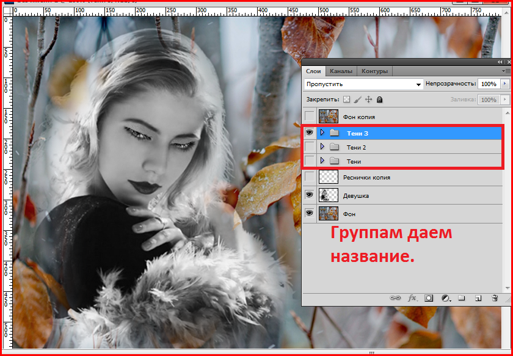Click folder icon of Тени group
The width and height of the screenshot is (513, 356).
tap(334, 161)
